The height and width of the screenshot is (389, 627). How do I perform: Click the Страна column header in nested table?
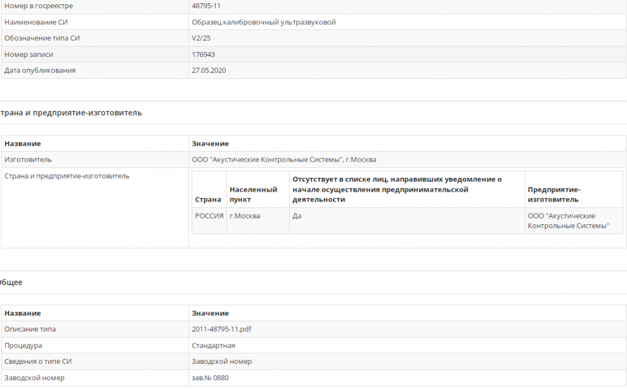point(208,200)
